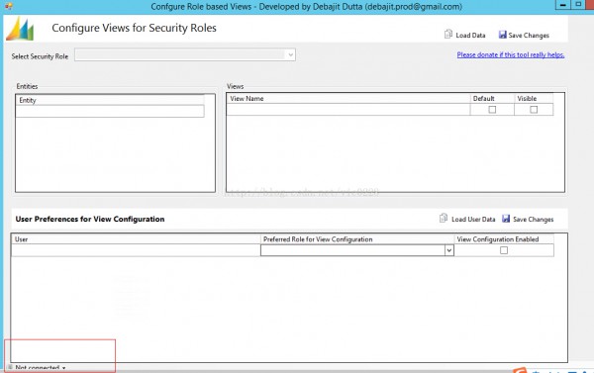
Task: Click the Load User Data button
Action: tap(467, 219)
